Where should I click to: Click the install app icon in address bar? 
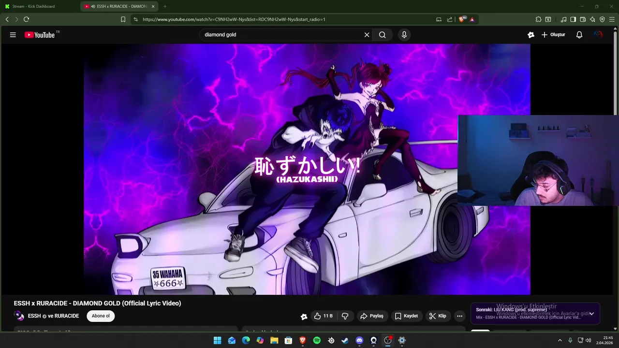click(439, 19)
